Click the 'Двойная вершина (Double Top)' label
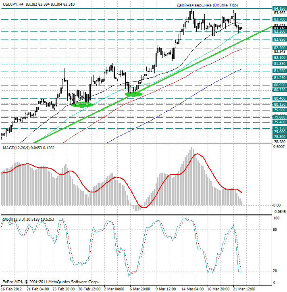287x292 pixels. (x=207, y=5)
